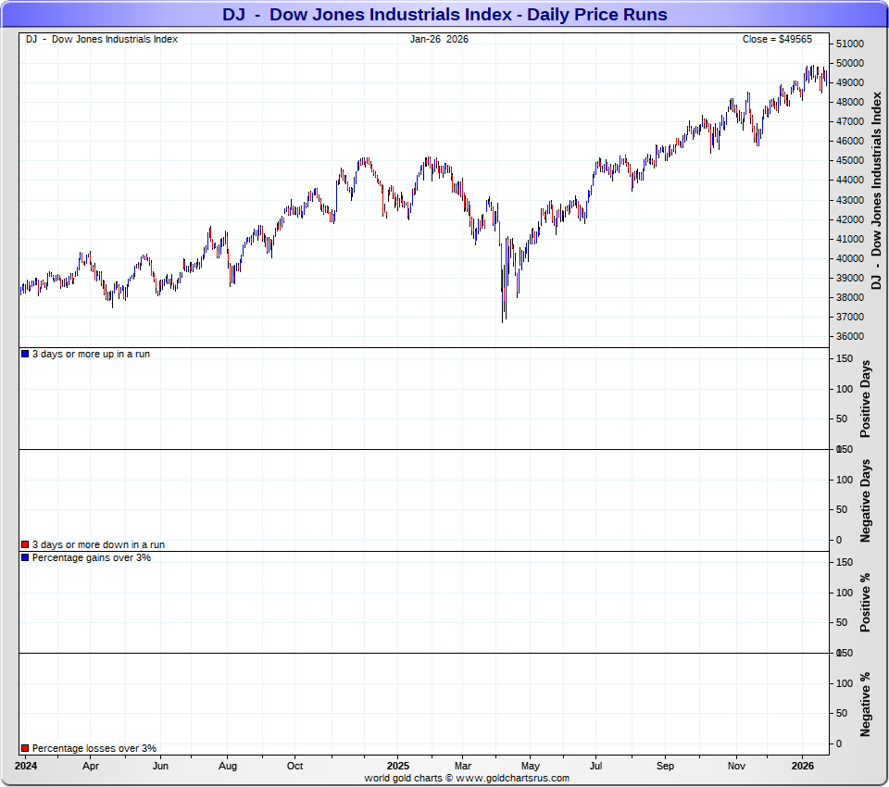Click the Aug label on the time axis
The image size is (889, 787).
[x=228, y=767]
